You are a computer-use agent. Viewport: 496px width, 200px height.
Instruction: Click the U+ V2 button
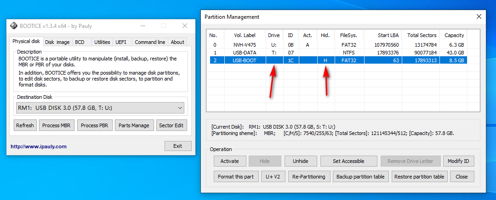click(x=274, y=177)
